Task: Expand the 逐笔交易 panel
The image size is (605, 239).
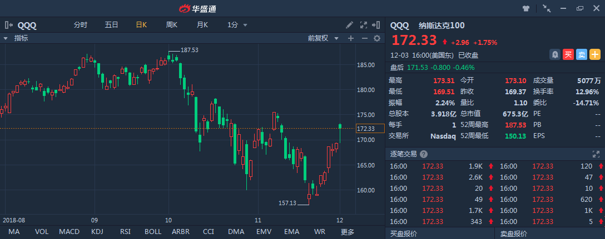Action: [x=596, y=154]
